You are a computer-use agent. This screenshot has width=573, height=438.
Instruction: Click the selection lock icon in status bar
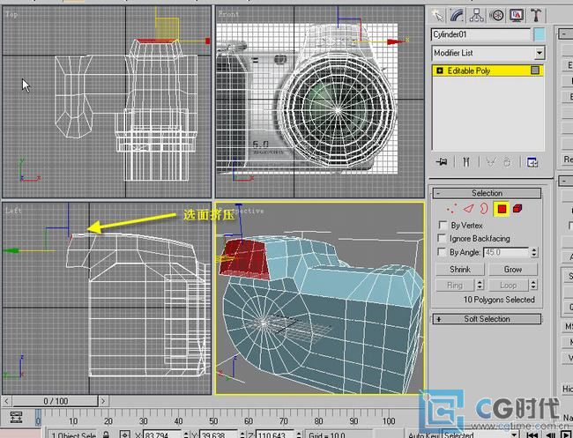click(x=106, y=434)
